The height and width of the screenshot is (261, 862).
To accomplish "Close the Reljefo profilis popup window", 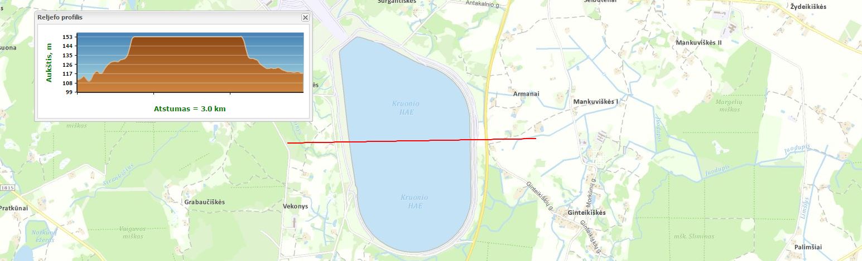I will [305, 17].
